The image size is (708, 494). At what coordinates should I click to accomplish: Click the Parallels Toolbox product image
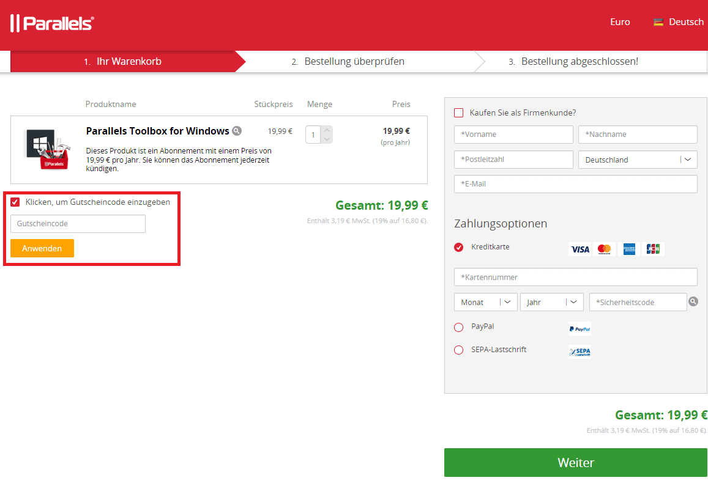click(x=48, y=149)
